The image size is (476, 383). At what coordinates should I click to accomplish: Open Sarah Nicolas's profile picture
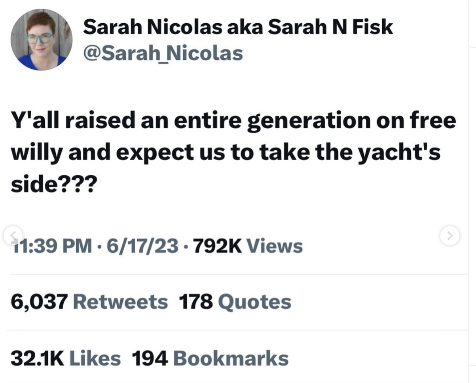pyautogui.click(x=41, y=39)
